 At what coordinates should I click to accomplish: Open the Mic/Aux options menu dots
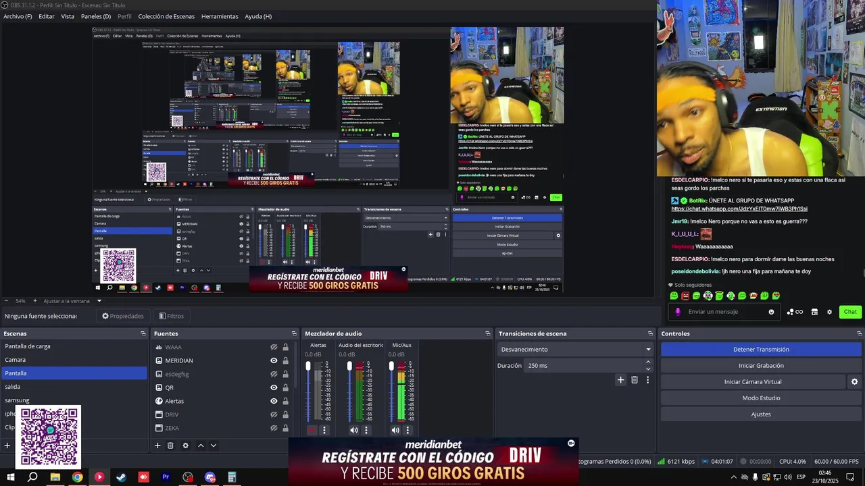[x=408, y=430]
